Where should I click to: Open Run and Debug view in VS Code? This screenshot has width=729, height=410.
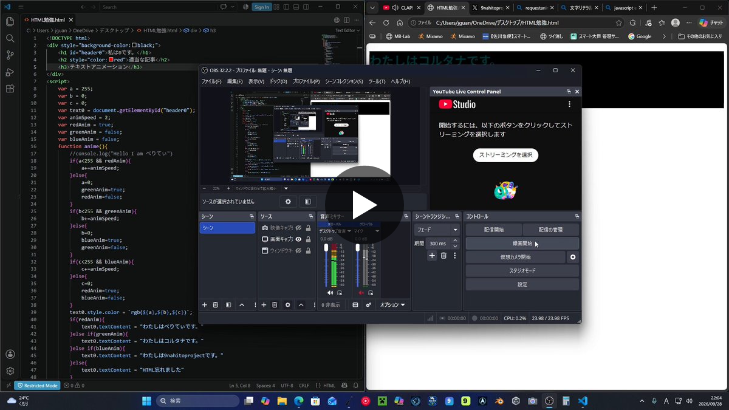click(10, 72)
